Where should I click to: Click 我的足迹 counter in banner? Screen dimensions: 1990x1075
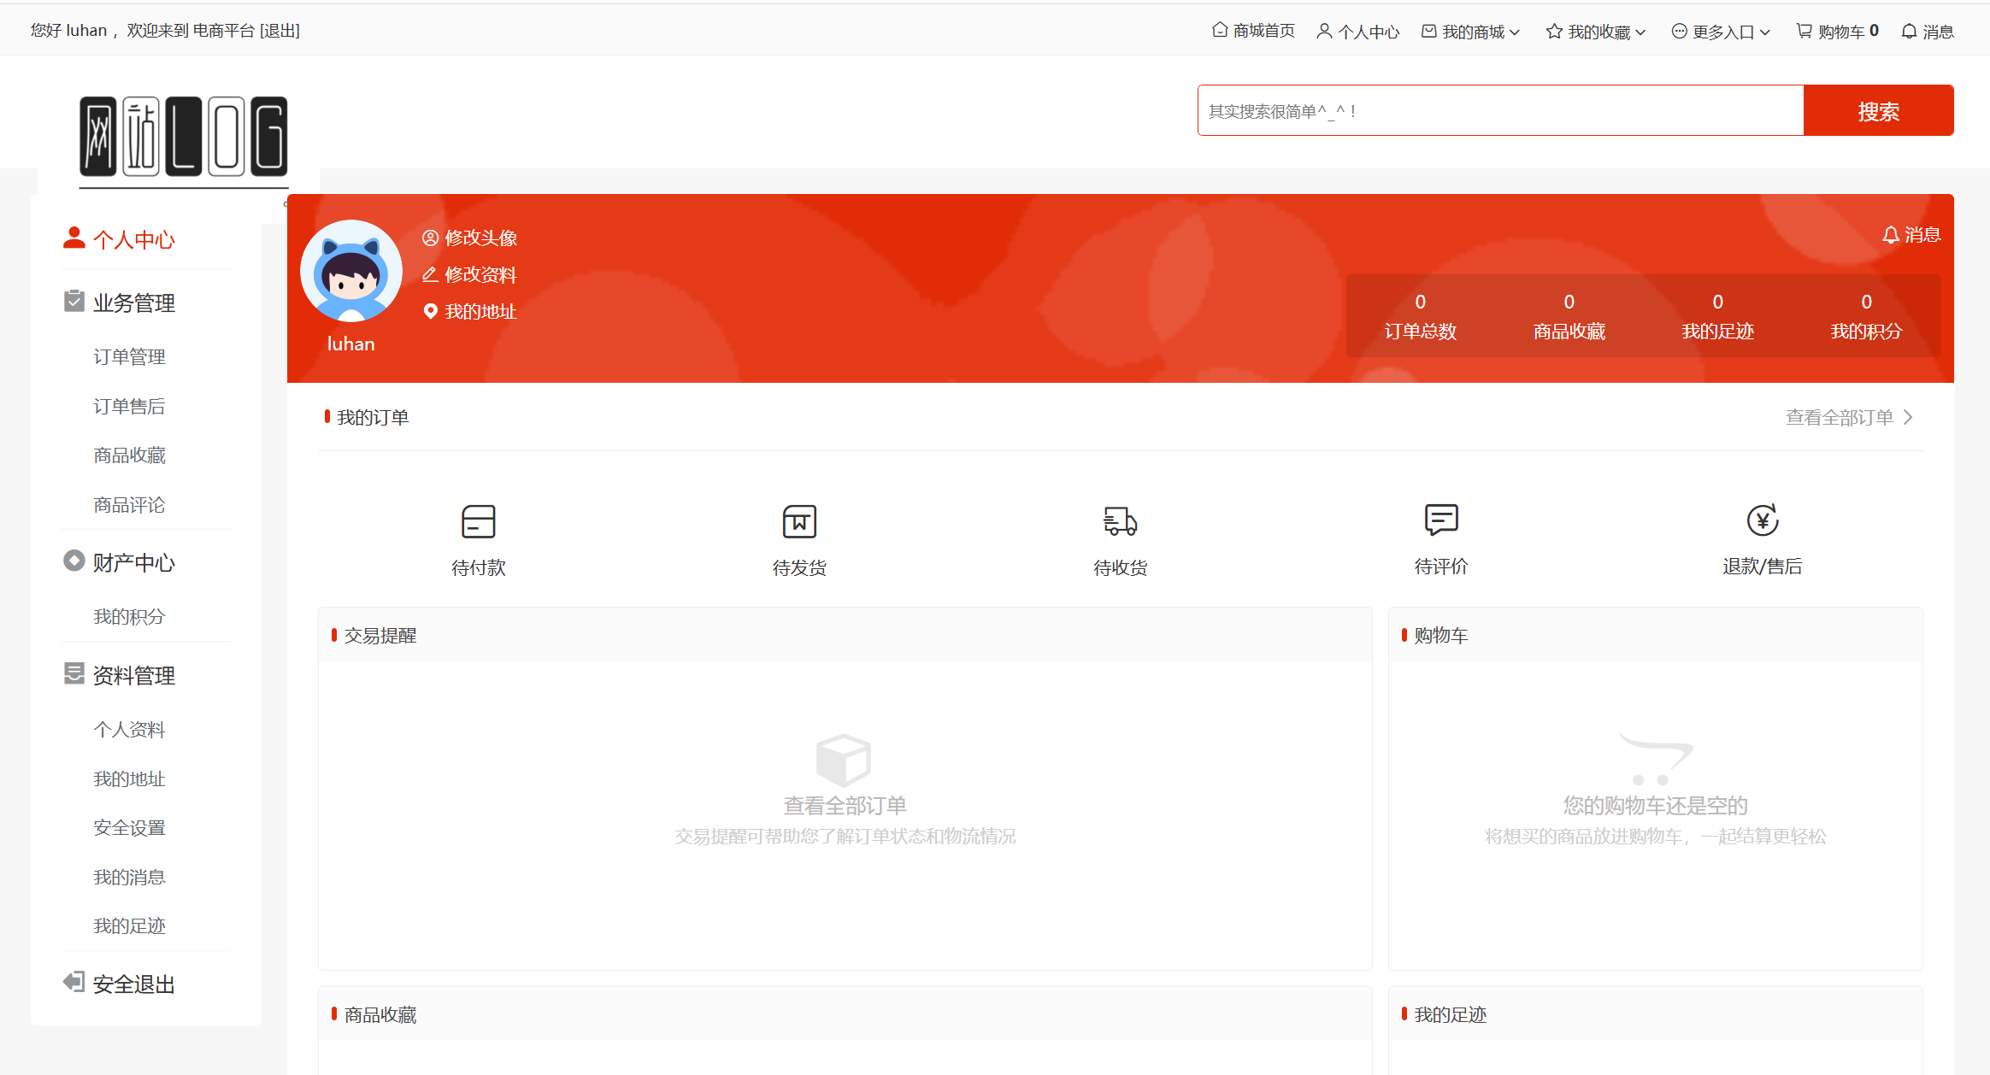1717,317
